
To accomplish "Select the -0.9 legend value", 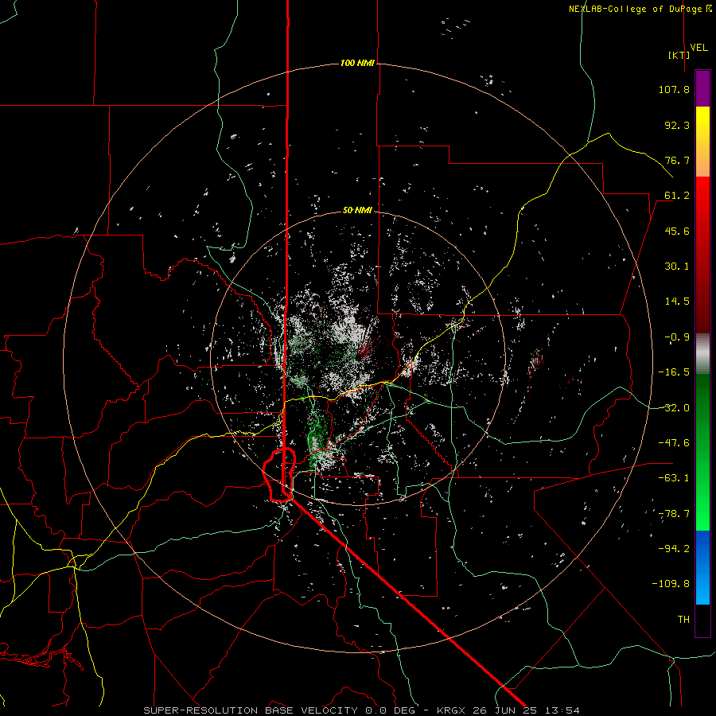I will click(x=677, y=337).
